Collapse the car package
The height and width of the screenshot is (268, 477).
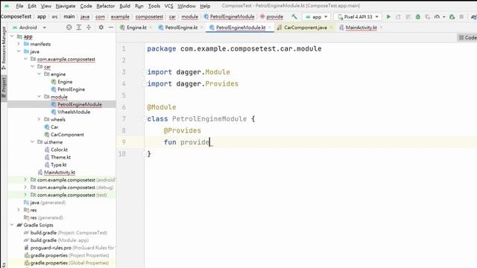point(32,66)
